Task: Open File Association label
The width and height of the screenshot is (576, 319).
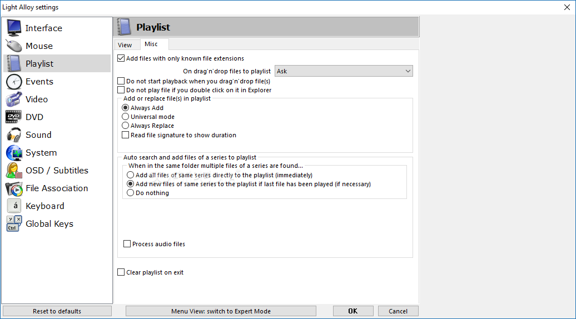Action: (57, 188)
